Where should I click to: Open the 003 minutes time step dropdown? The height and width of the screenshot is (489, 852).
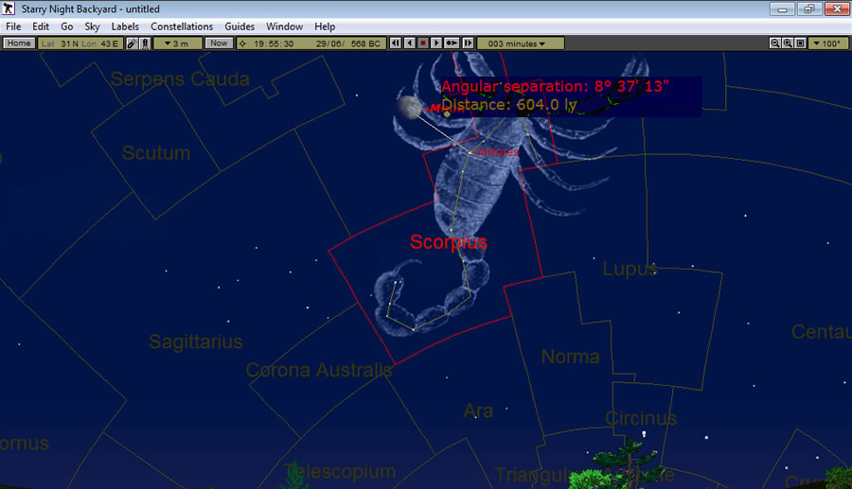[521, 44]
